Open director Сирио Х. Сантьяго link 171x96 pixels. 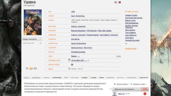coord(78,26)
